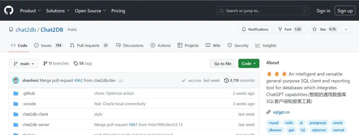Click the ellipsis to expand commit message
This screenshot has width=359, height=135.
[121, 81]
